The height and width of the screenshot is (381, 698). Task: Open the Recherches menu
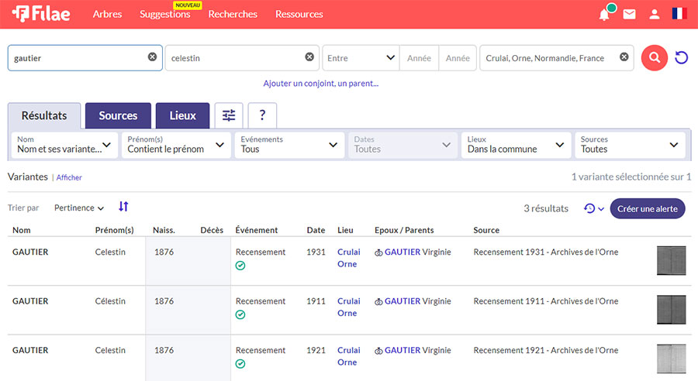point(233,14)
